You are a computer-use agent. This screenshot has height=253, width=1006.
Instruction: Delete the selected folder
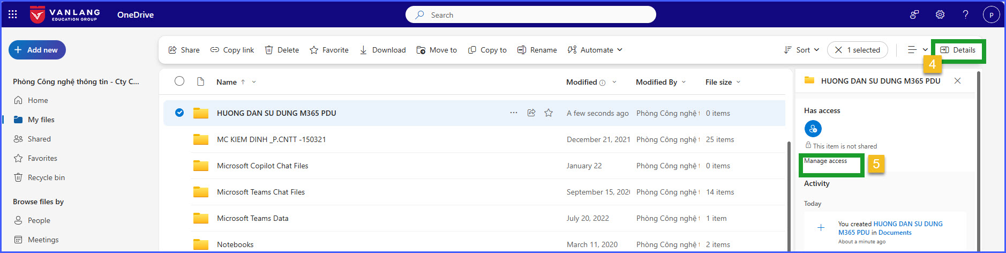click(282, 50)
